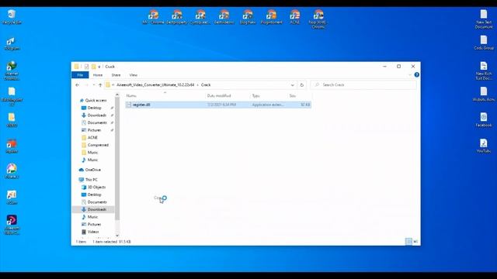Select the Recycle Bin desktop icon
The height and width of the screenshot is (279, 497).
click(x=12, y=17)
